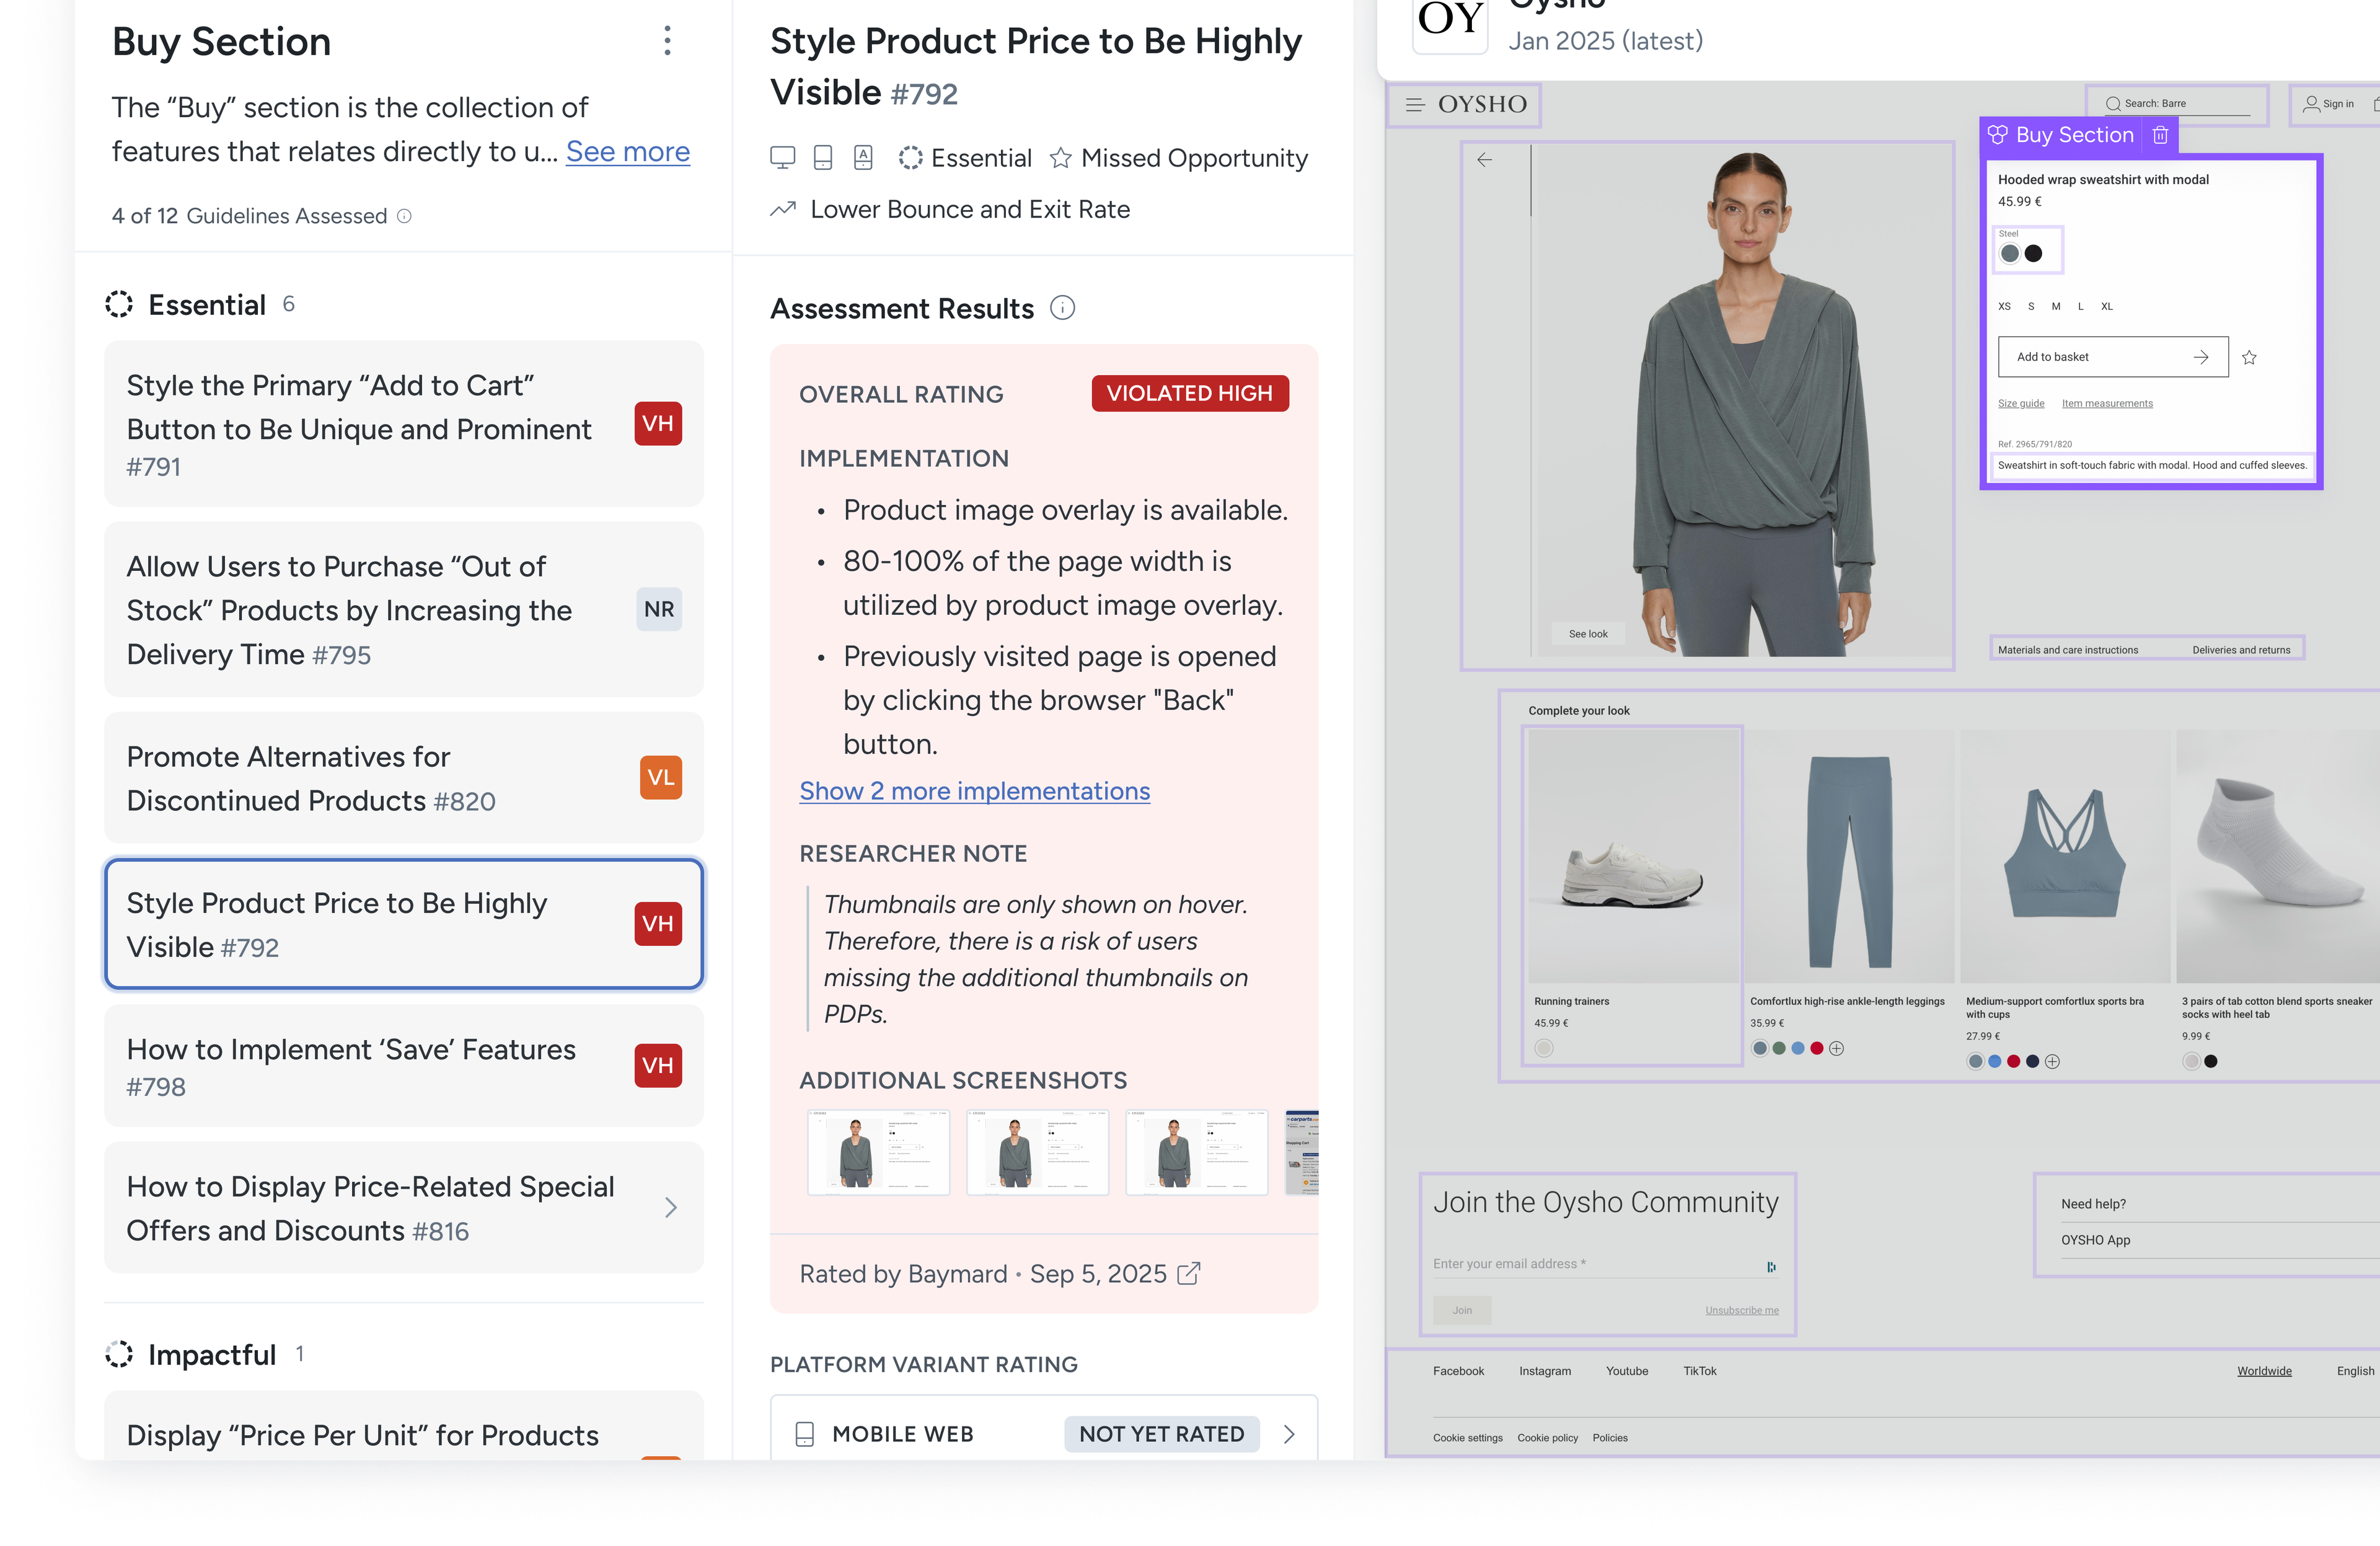Click the Item measurements link
Viewport: 2380px width, 1546px height.
coord(2107,403)
